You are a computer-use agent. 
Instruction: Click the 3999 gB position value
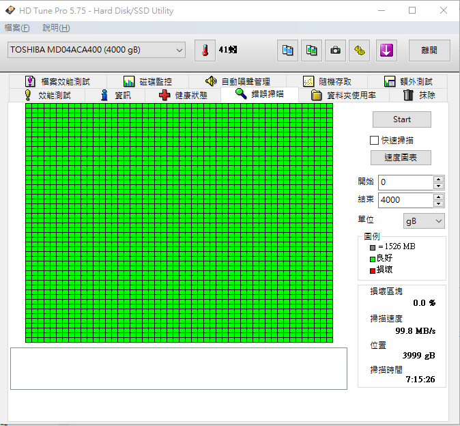pos(418,355)
